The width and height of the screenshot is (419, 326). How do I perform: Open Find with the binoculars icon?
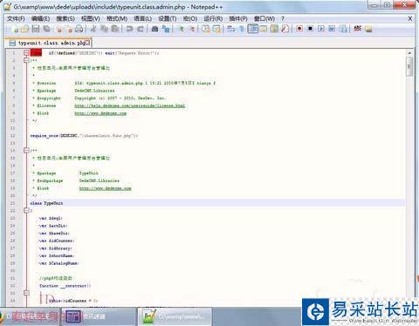coord(155,29)
